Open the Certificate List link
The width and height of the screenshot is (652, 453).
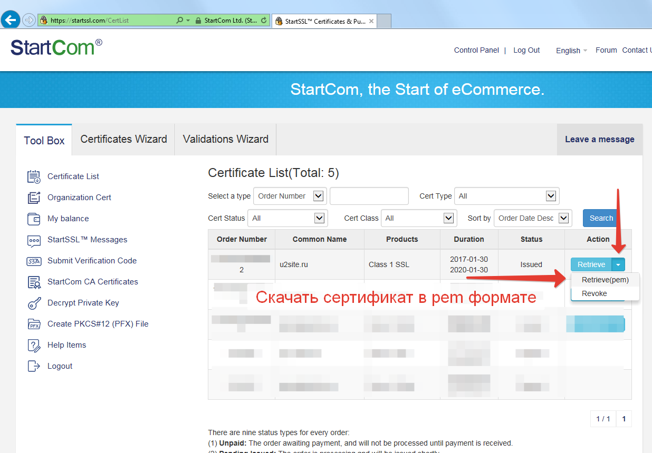tap(73, 176)
